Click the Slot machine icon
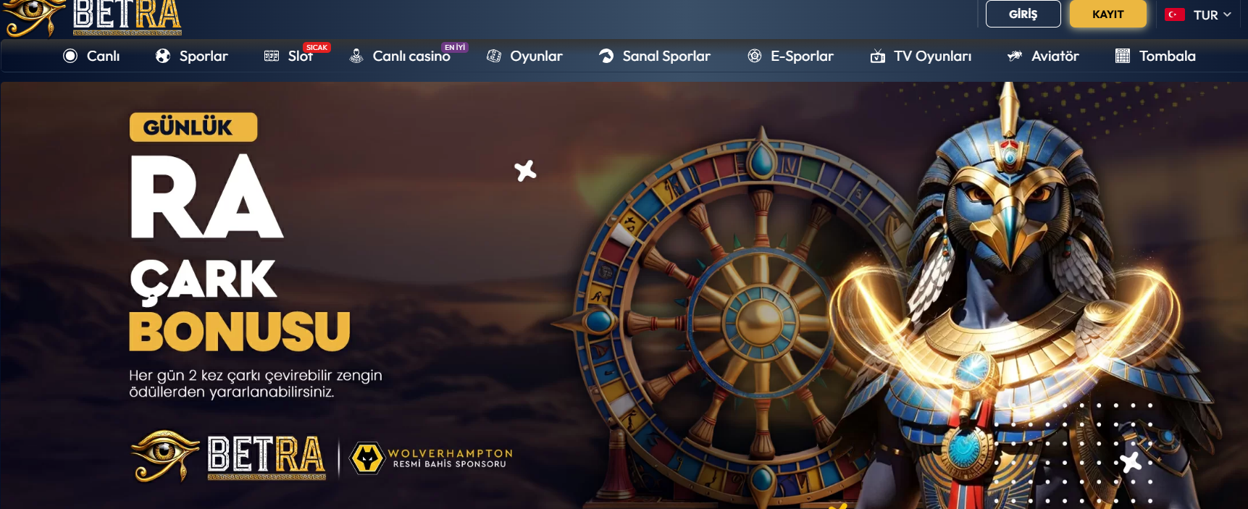1248x509 pixels. 272,56
